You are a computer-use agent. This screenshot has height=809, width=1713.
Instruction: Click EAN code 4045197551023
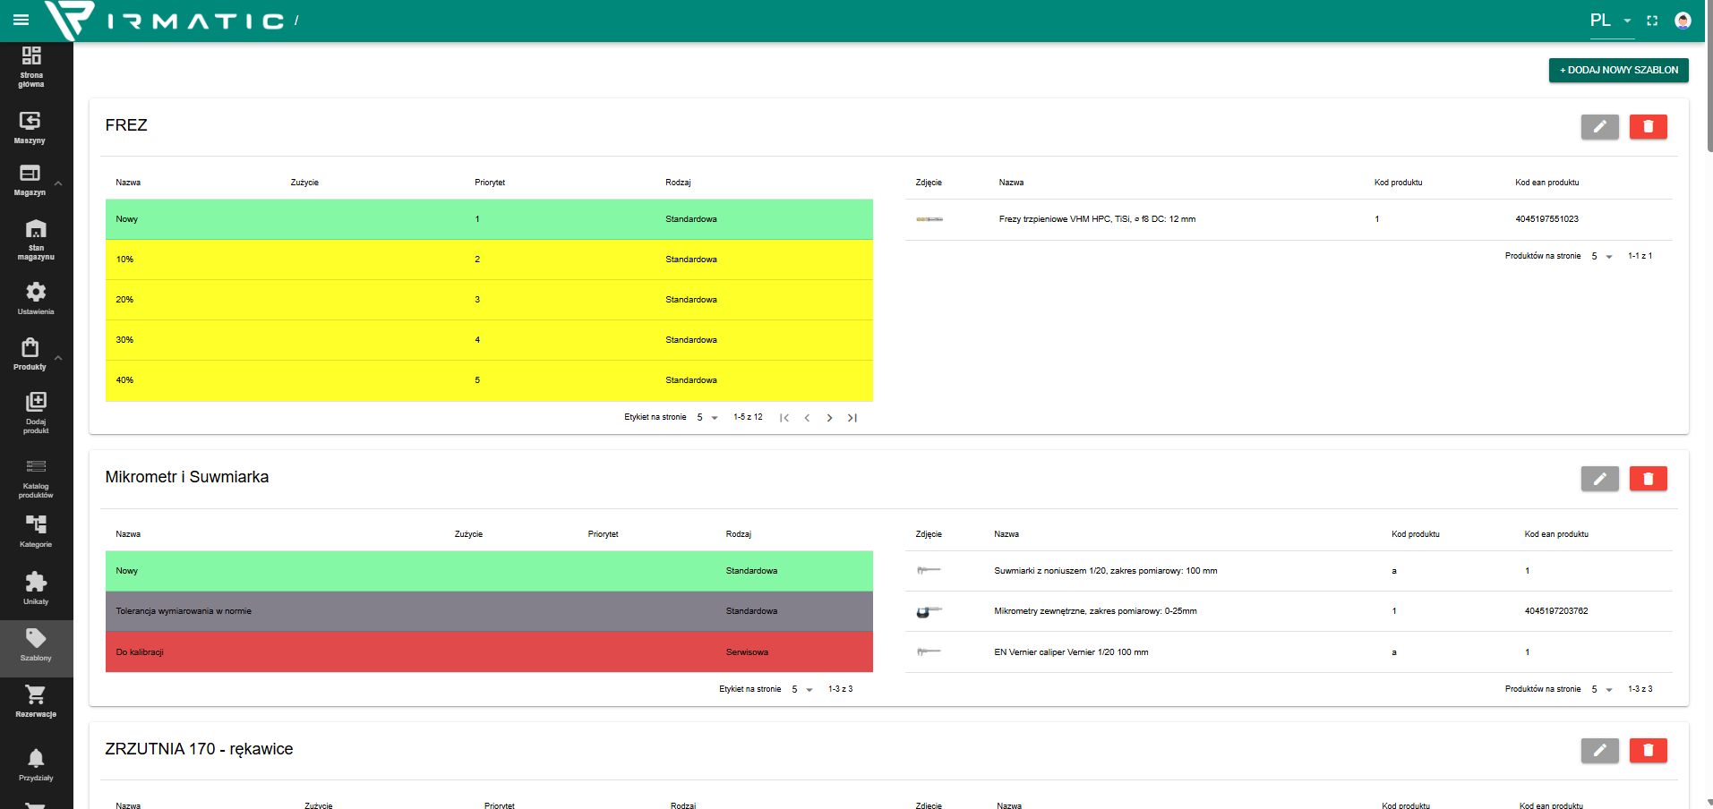[1546, 219]
